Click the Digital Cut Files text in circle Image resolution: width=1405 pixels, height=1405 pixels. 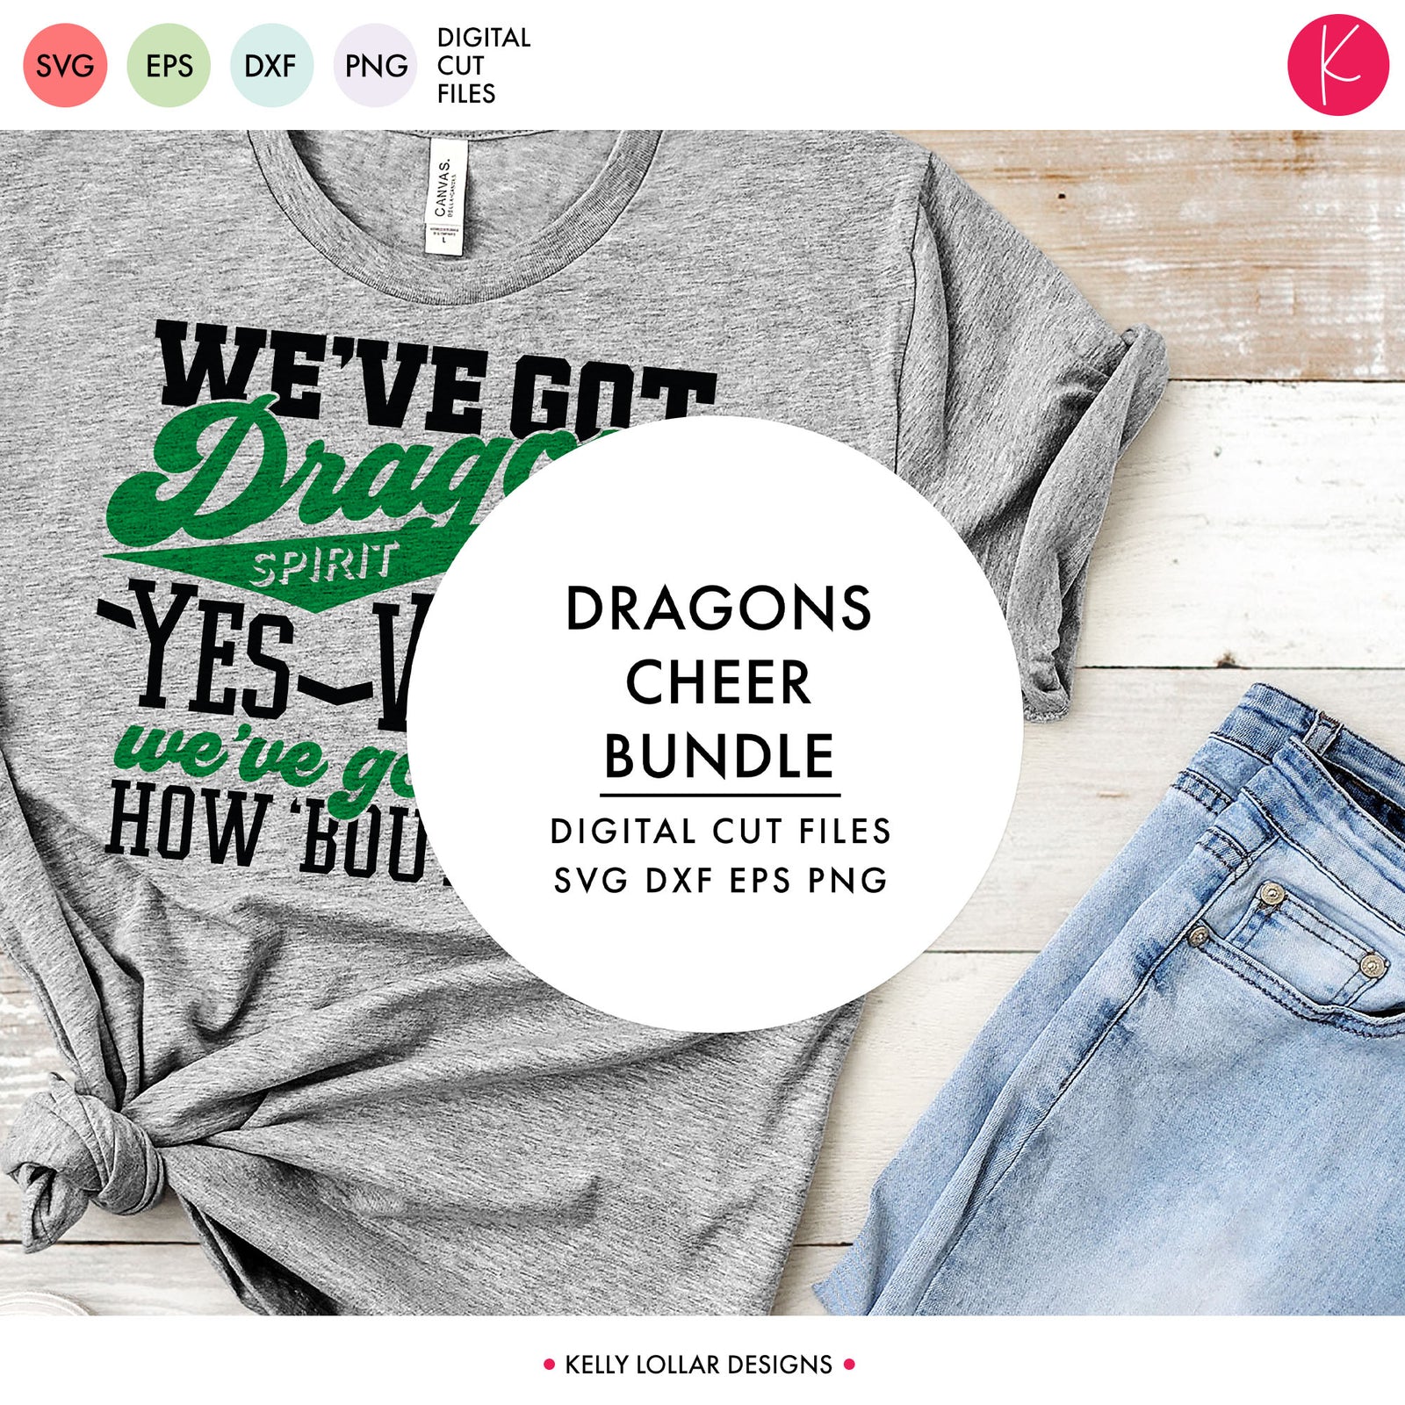[x=721, y=831]
